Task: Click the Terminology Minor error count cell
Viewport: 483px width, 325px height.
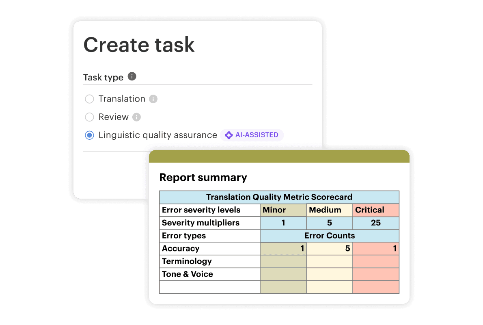Action: pyautogui.click(x=283, y=261)
